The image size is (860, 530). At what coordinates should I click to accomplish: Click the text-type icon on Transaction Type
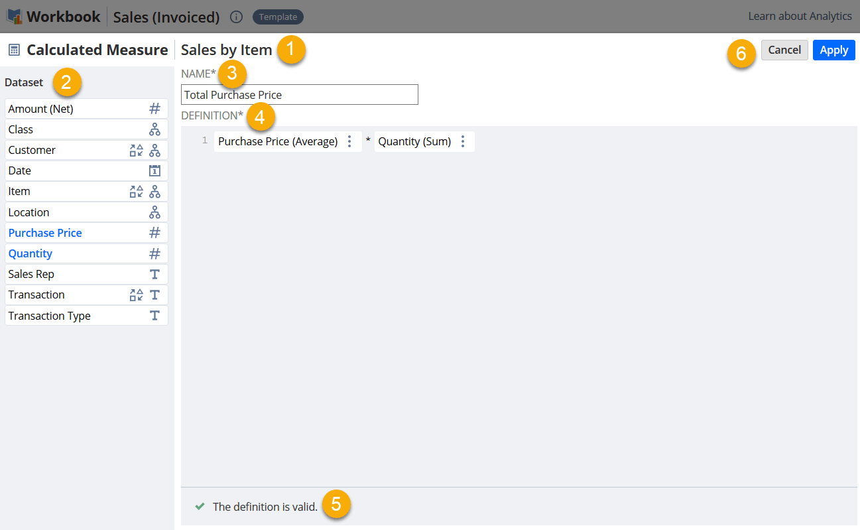tap(154, 316)
